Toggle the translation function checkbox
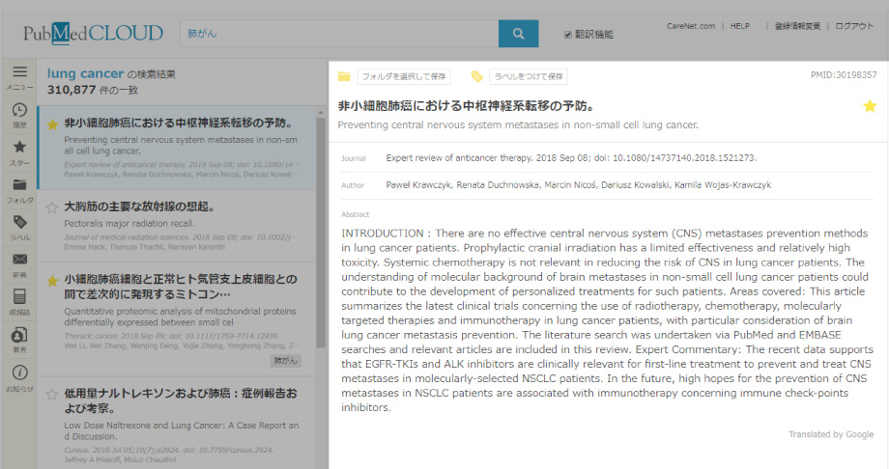Viewport: 889px width, 469px height. coord(568,35)
